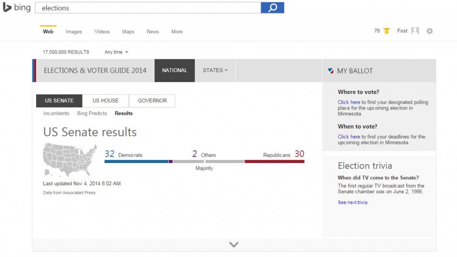Screen dimensions: 457x257
Task: Open the Bing Predicts sub-tab
Action: [x=92, y=114]
